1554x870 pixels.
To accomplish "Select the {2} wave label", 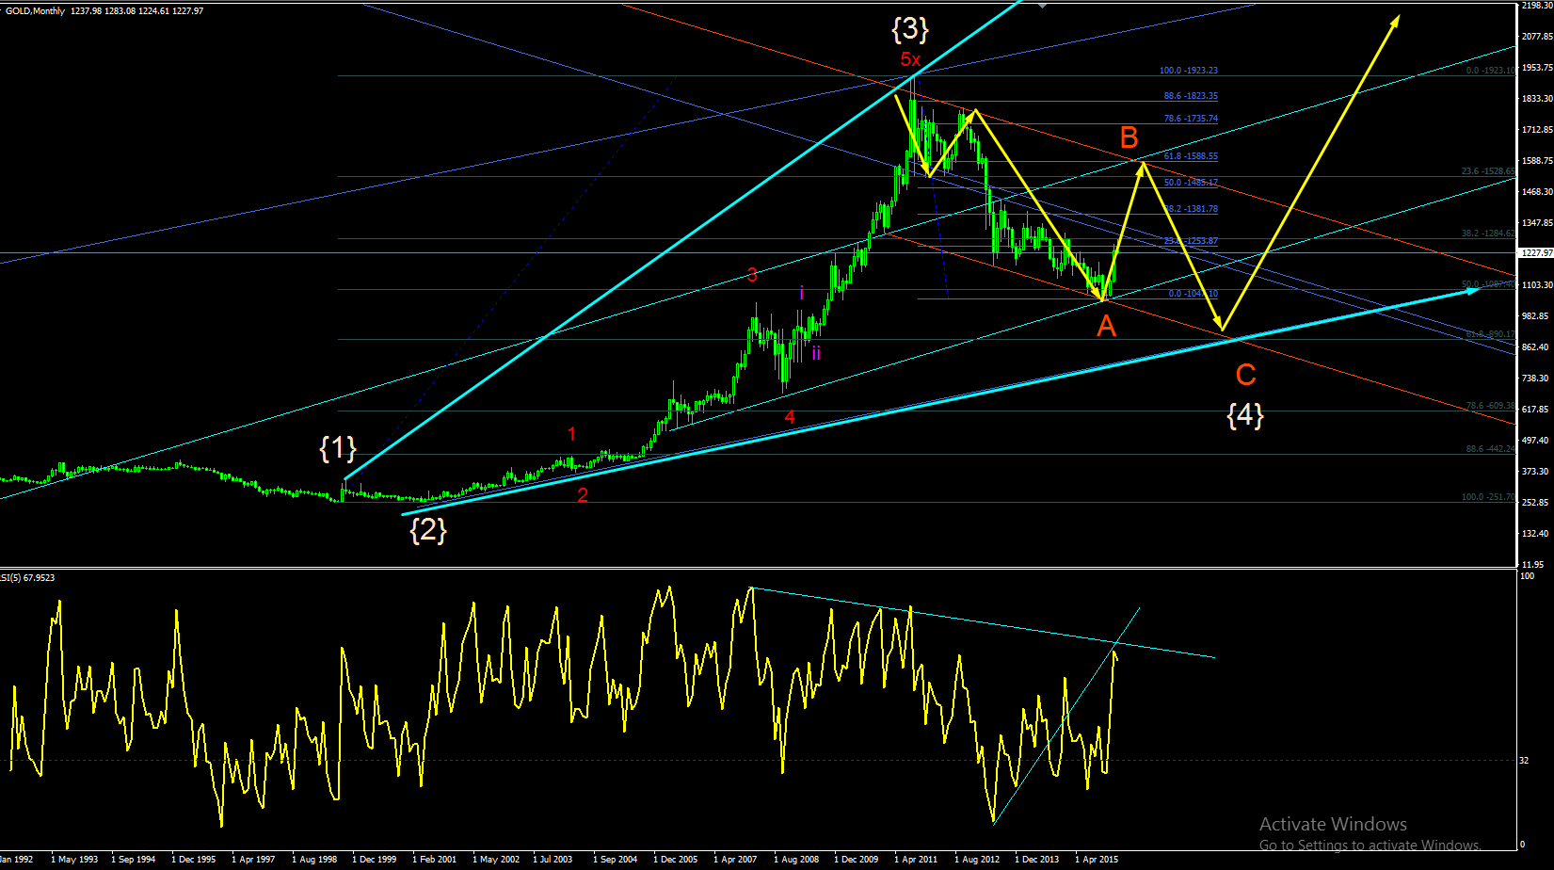I will pos(428,530).
